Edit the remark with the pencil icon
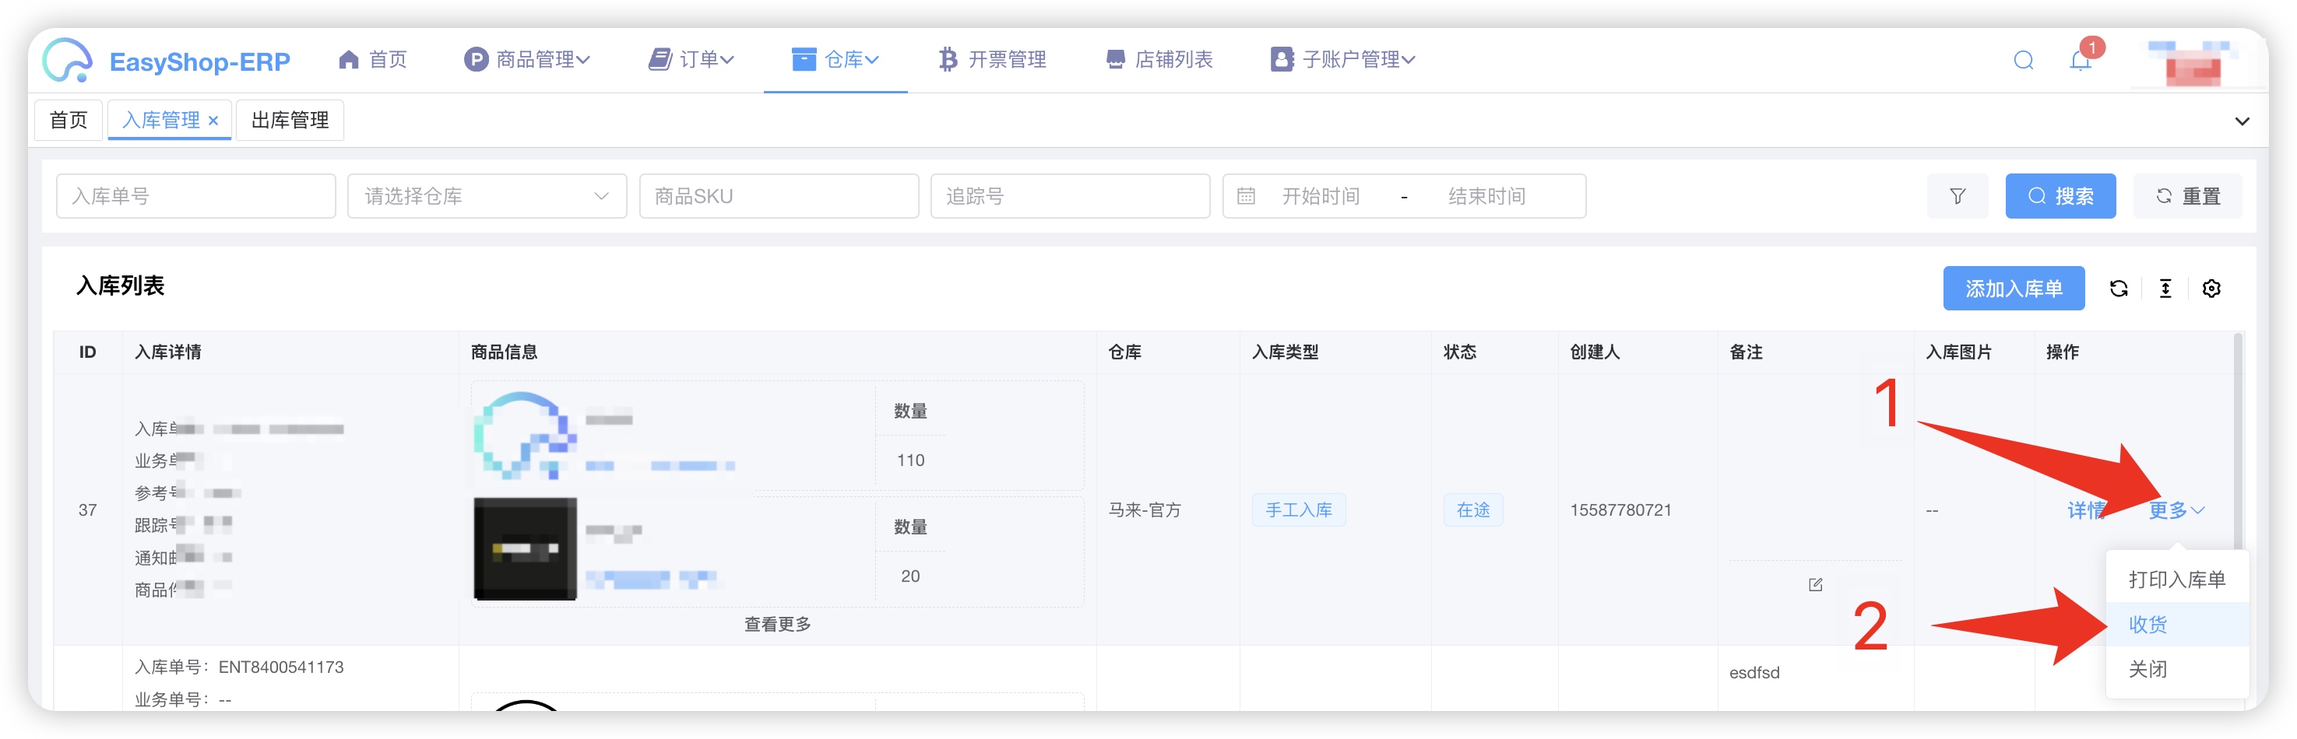This screenshot has height=739, width=2297. coord(1814,585)
